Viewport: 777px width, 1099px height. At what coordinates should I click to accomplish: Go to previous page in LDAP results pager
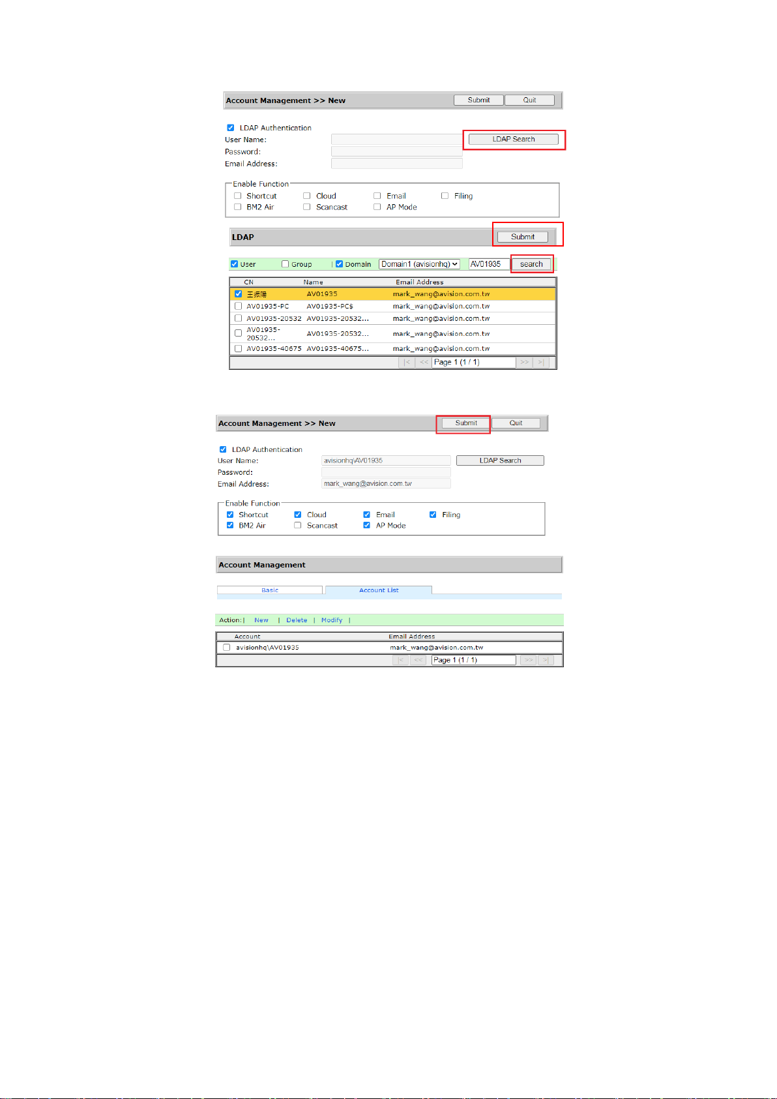click(x=424, y=363)
